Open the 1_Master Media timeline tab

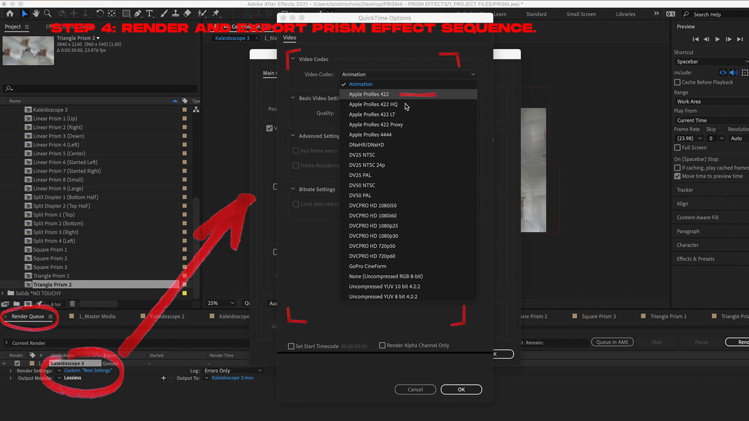tap(97, 316)
